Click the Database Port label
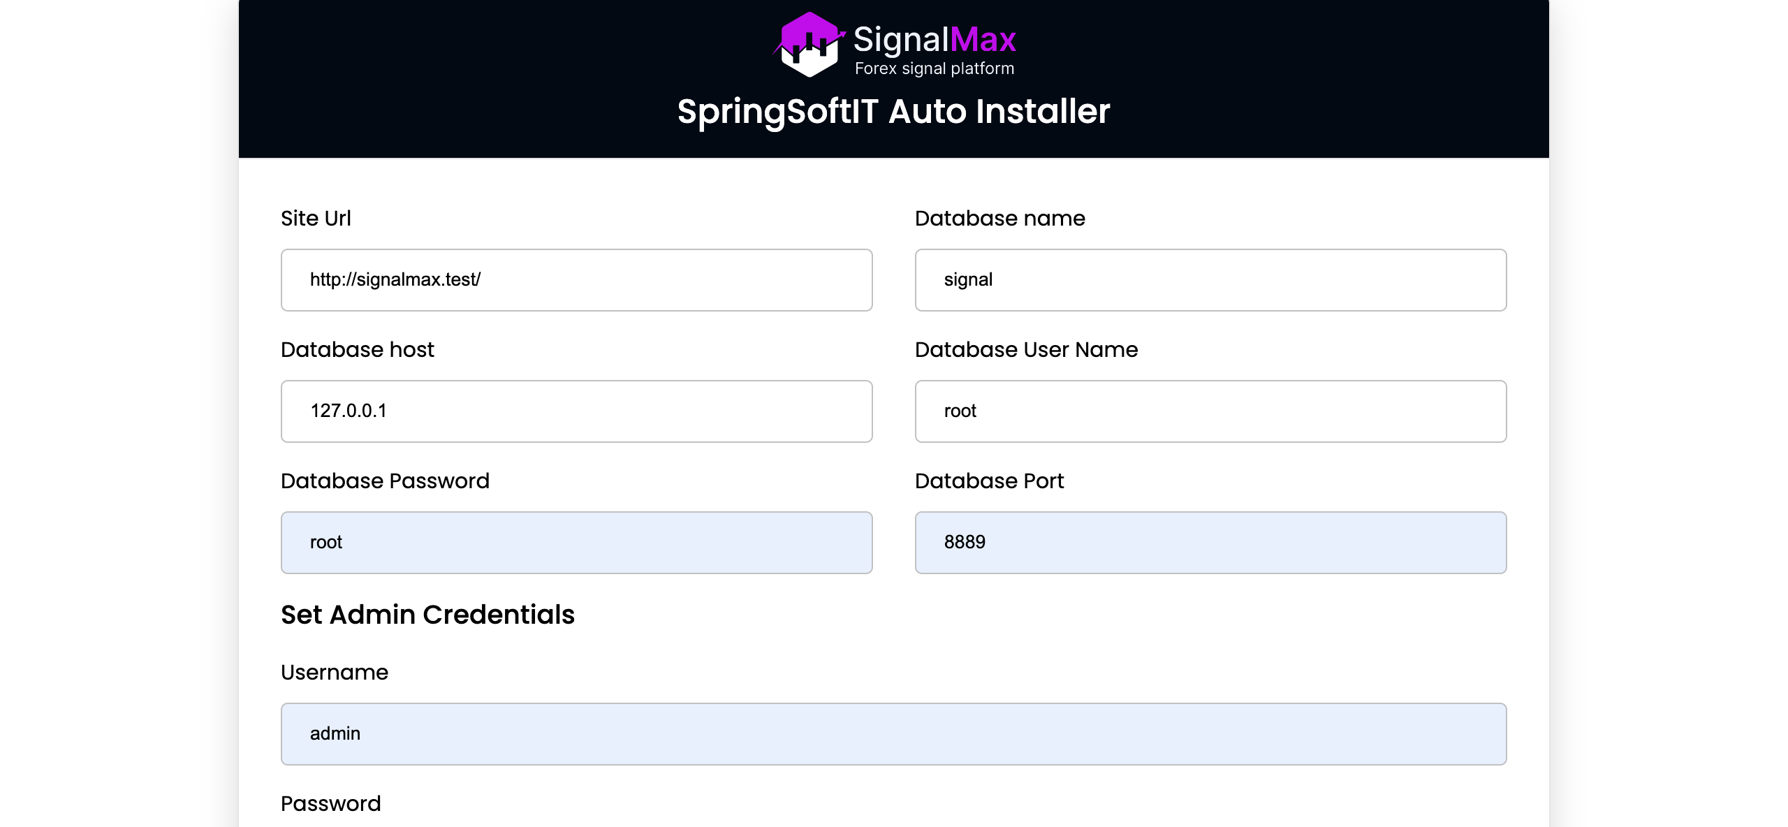 click(989, 481)
